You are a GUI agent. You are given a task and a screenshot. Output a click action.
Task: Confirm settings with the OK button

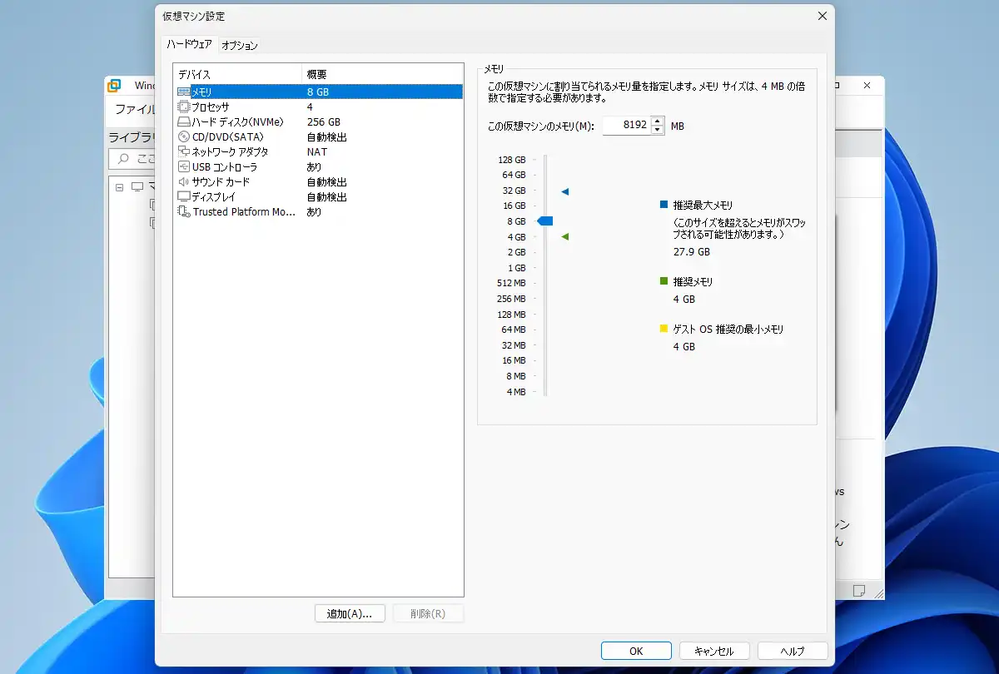pos(636,652)
